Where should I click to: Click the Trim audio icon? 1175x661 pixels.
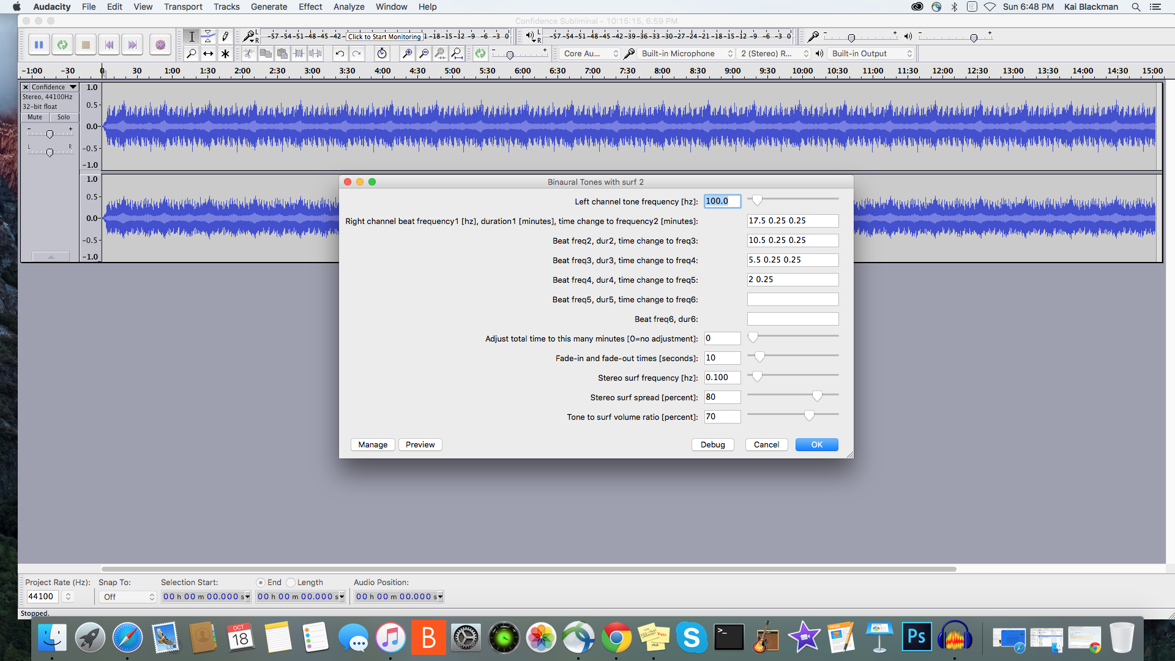tap(299, 54)
